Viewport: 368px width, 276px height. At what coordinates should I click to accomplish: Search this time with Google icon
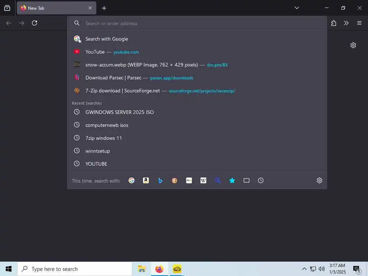132,180
